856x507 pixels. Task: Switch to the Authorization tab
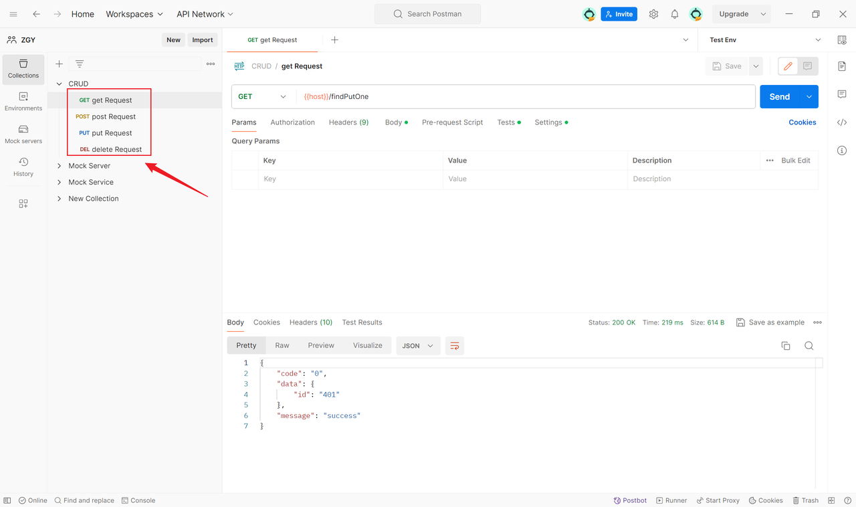292,122
